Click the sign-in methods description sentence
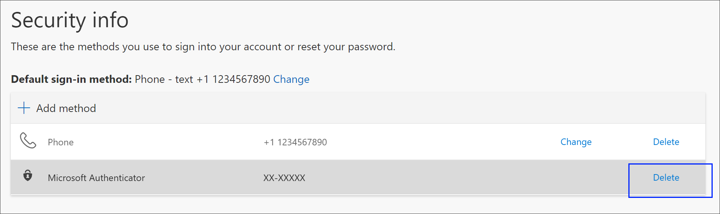720x214 pixels. coord(203,47)
